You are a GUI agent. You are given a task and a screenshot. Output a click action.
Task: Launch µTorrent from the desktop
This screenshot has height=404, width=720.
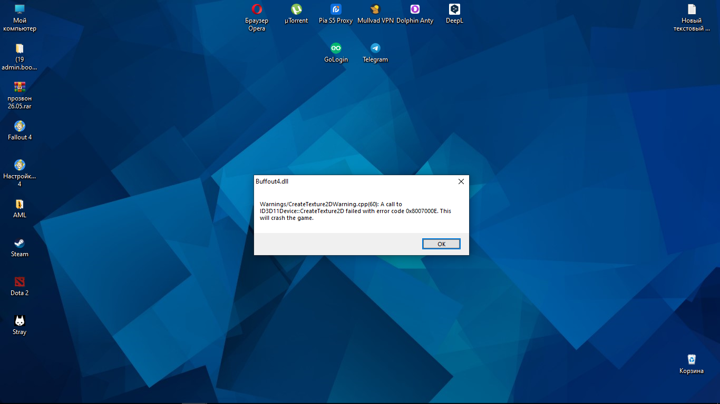tap(296, 9)
